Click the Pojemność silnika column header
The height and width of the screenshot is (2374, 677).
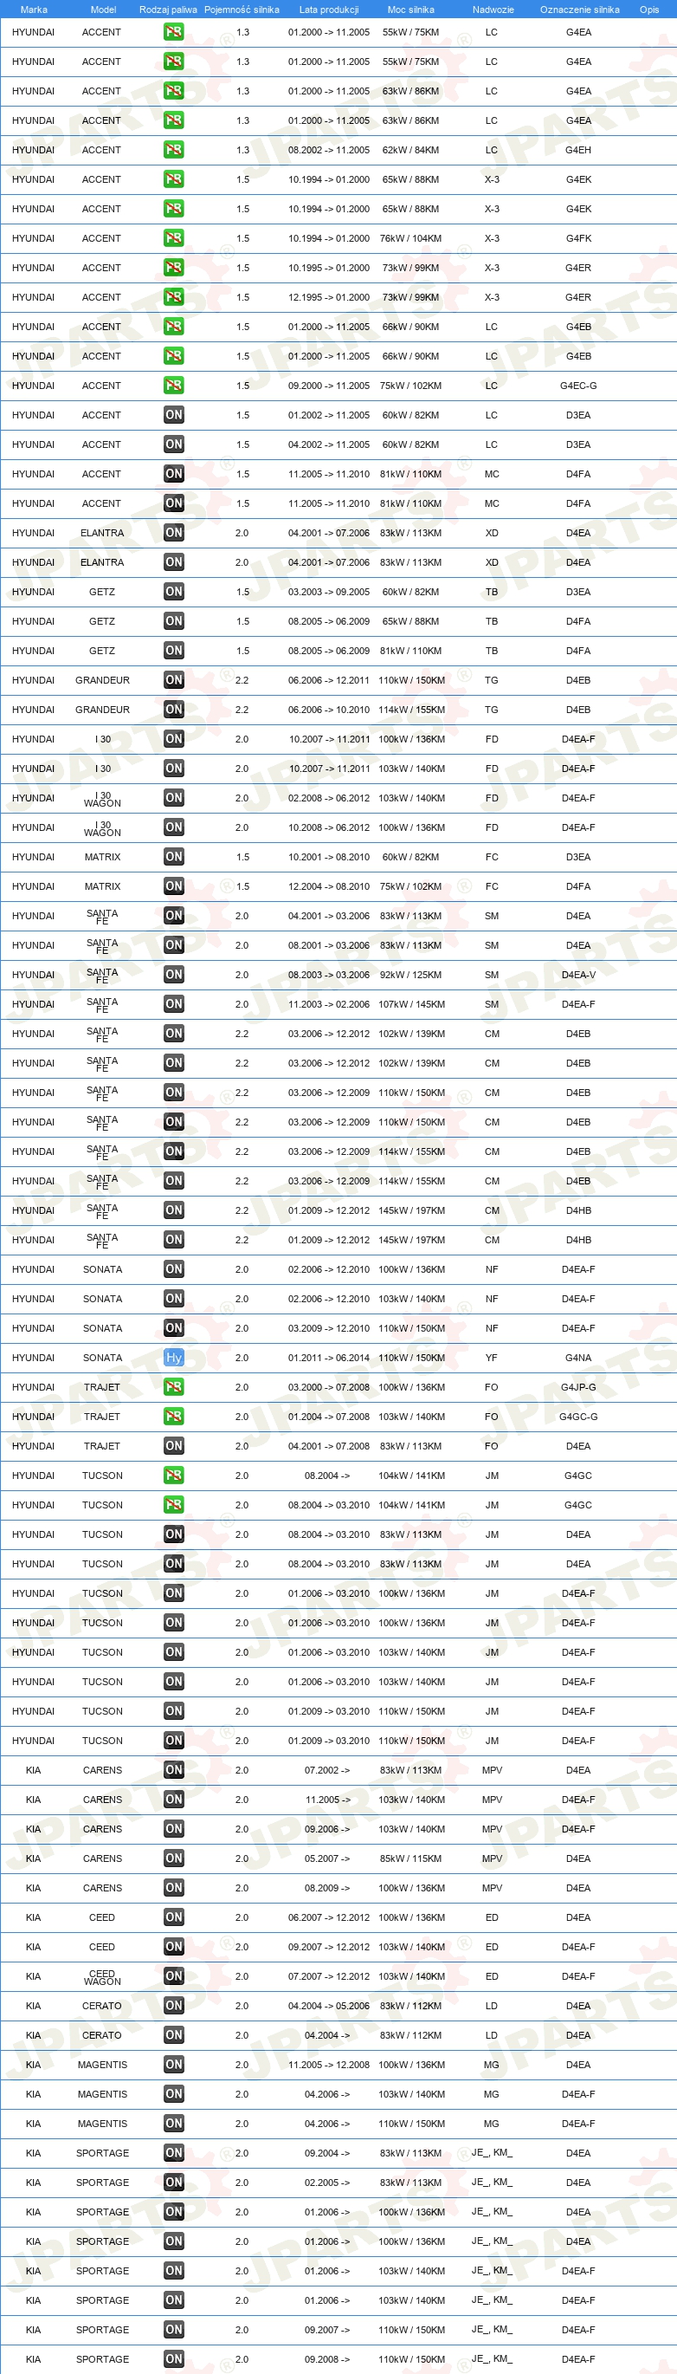242,10
